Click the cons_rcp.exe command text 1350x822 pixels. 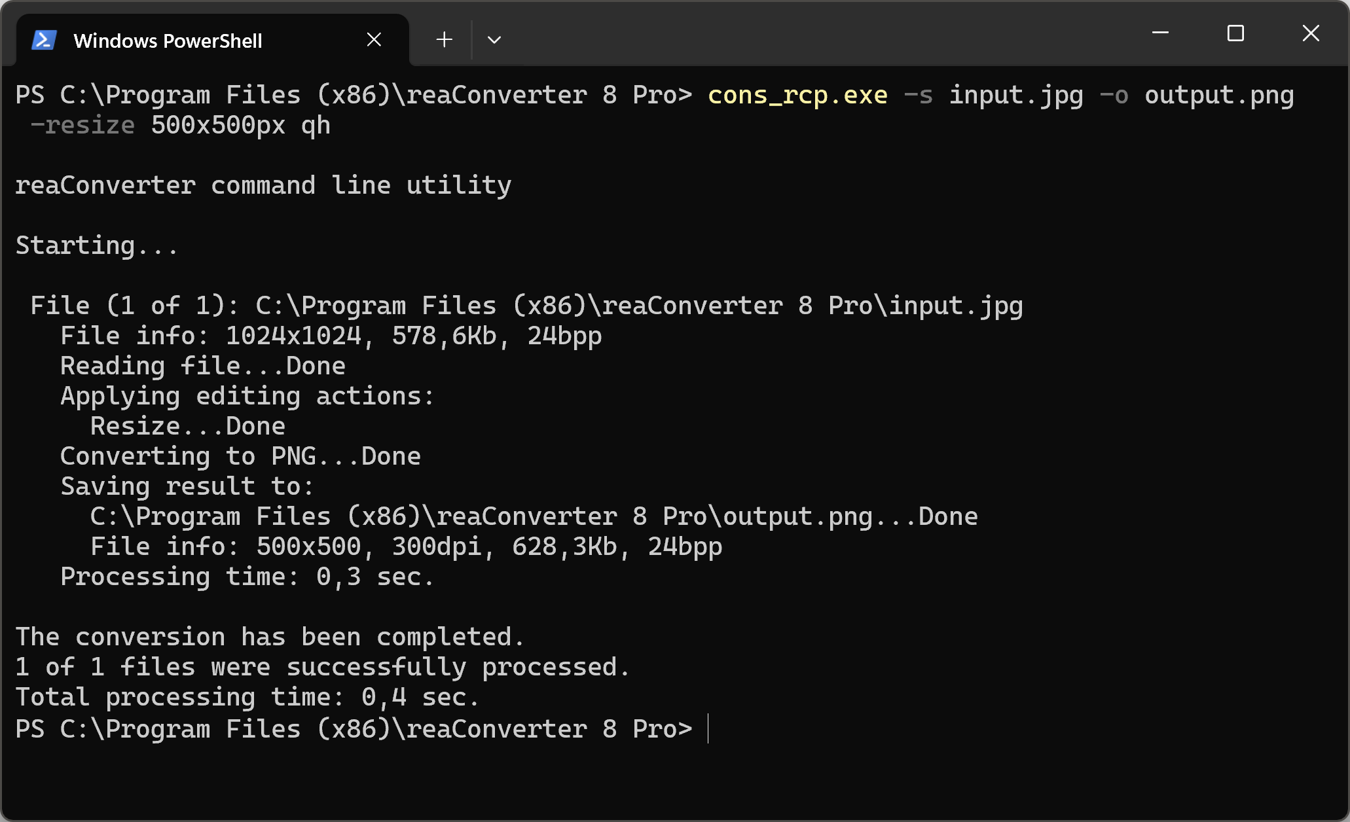(x=797, y=96)
